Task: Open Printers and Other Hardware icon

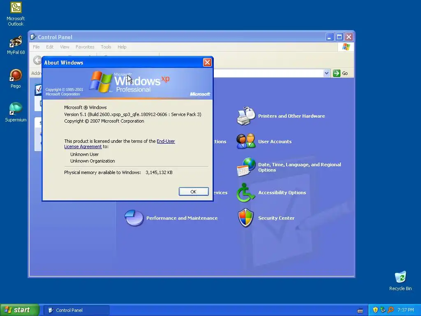Action: (246, 116)
